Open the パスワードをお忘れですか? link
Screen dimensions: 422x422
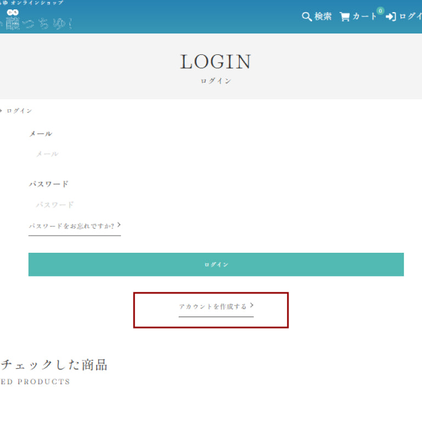tap(71, 226)
